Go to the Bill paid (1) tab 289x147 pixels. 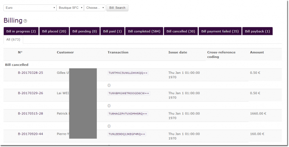click(x=112, y=31)
